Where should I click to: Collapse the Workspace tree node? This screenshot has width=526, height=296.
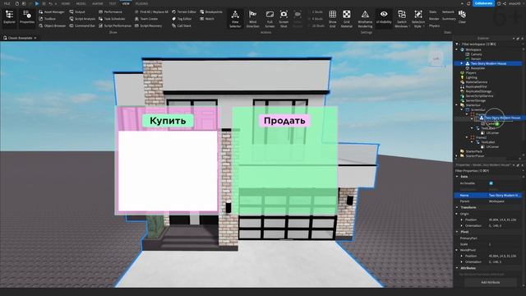point(457,49)
